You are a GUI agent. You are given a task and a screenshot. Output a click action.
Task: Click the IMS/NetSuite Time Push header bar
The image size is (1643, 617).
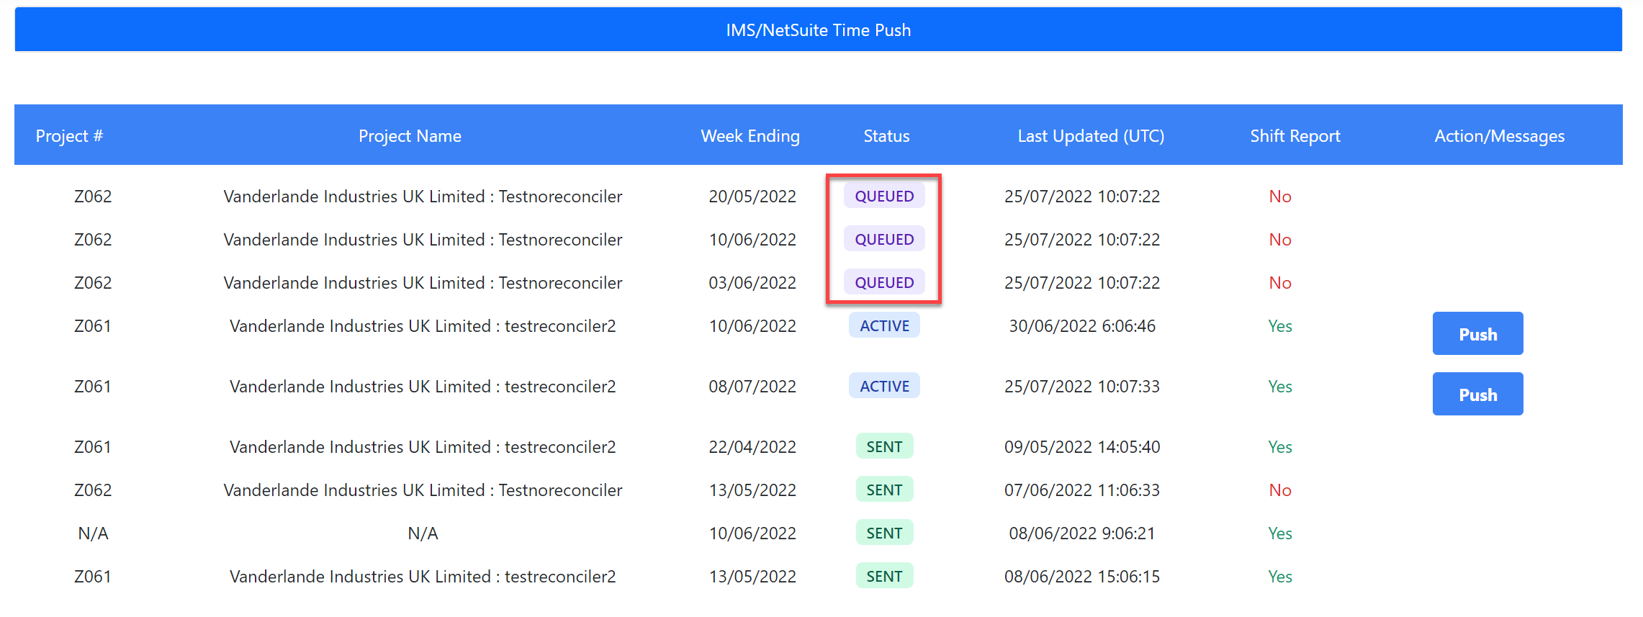click(819, 30)
